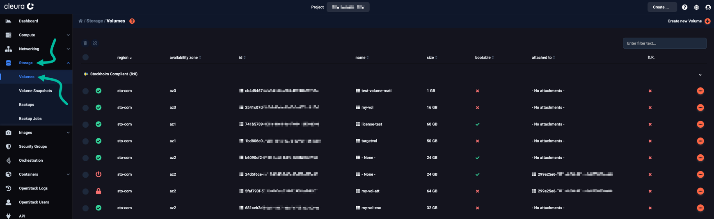Click Storage breadcrumb link
Viewport: 714px width, 219px height.
click(94, 21)
